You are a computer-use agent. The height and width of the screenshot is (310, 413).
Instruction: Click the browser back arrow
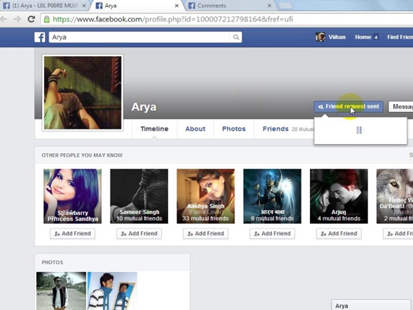4,19
